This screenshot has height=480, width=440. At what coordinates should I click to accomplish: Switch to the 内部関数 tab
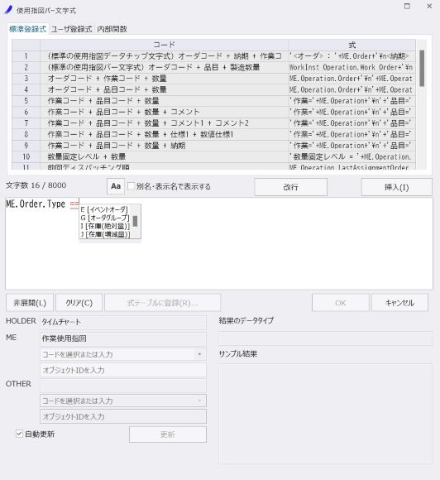(x=112, y=29)
